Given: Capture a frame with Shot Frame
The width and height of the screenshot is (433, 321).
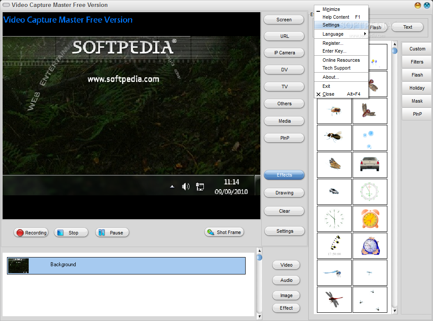Looking at the screenshot, I should point(224,232).
